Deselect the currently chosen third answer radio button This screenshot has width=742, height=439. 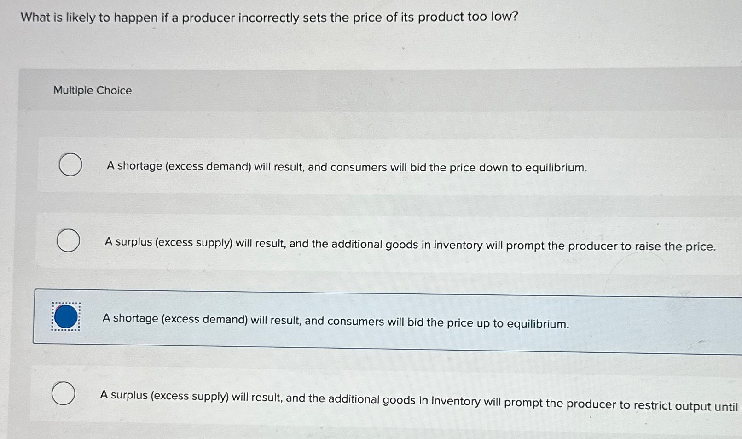[65, 316]
